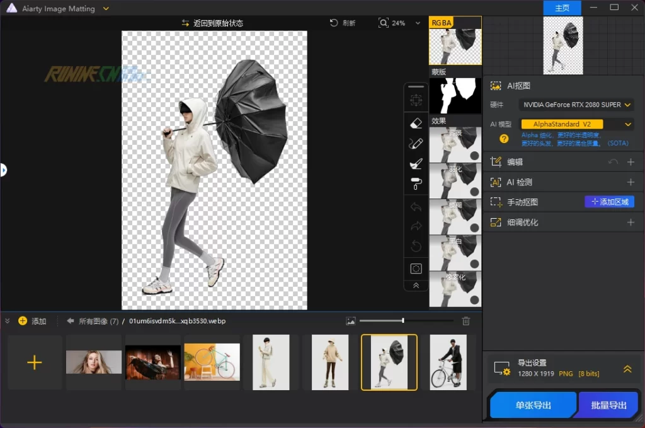Toggle the 背景 effect circle

pyautogui.click(x=474, y=156)
